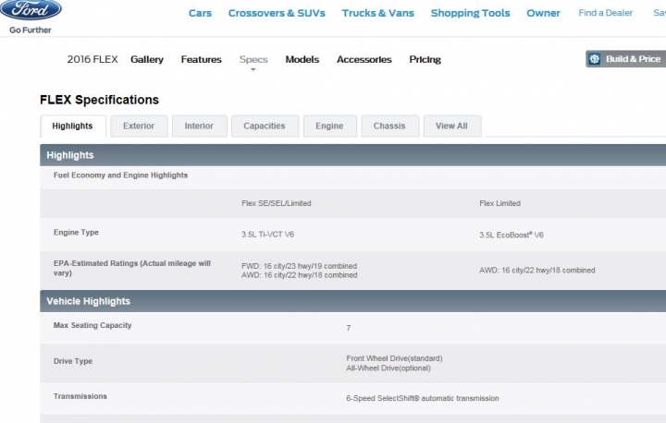Click the Drive Type row label

click(73, 361)
